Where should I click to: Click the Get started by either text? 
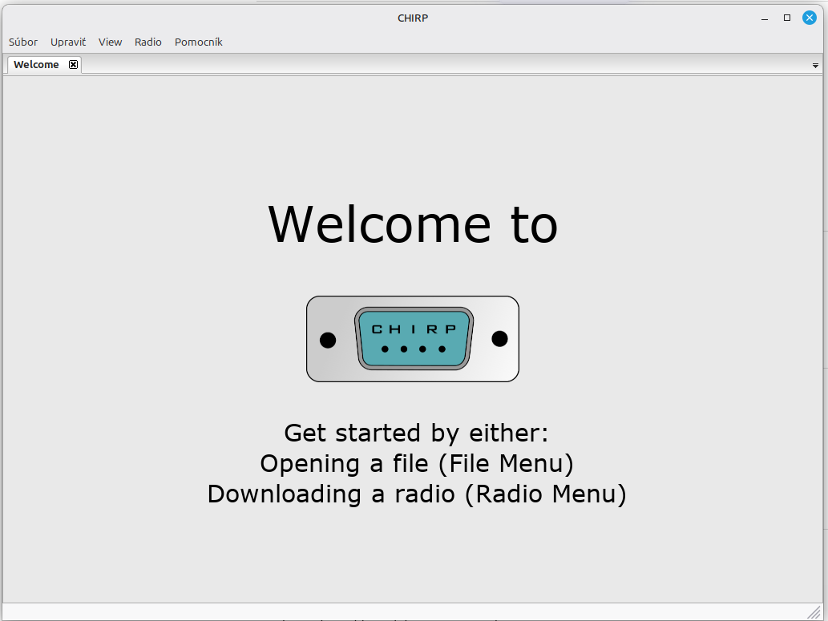(x=416, y=433)
